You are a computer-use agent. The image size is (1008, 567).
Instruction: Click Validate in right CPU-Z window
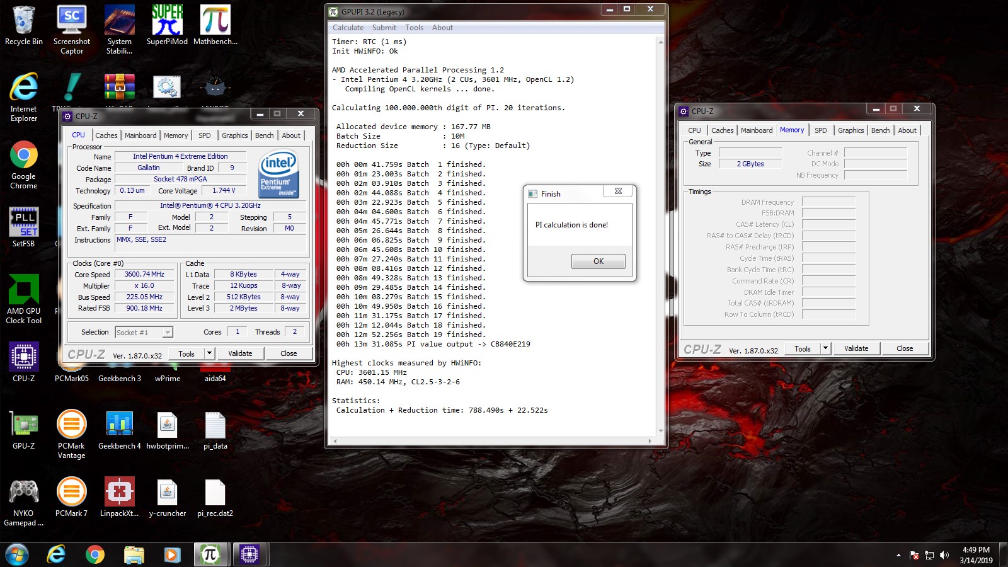click(856, 348)
